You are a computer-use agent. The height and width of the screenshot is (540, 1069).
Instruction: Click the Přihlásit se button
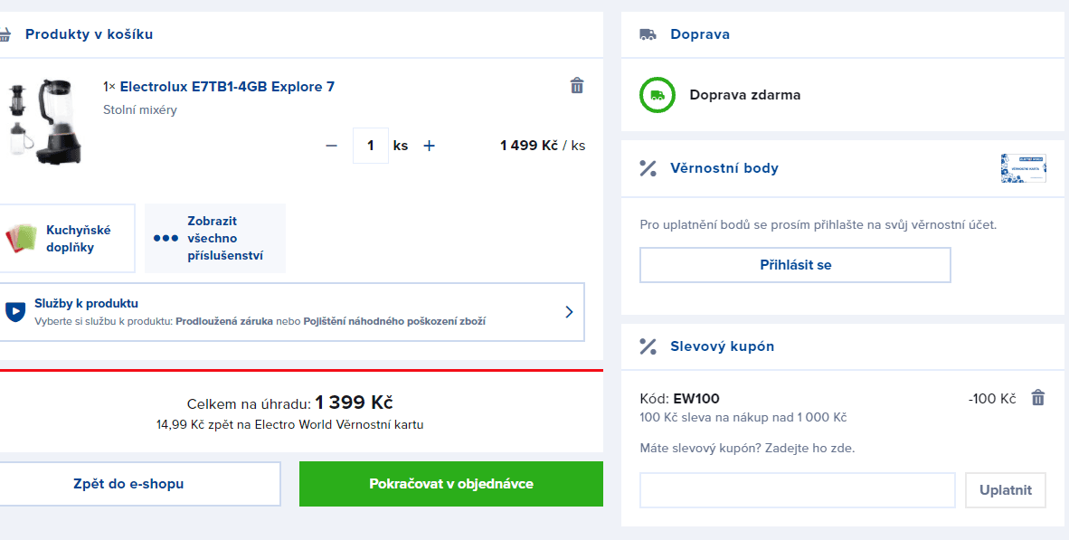(795, 264)
